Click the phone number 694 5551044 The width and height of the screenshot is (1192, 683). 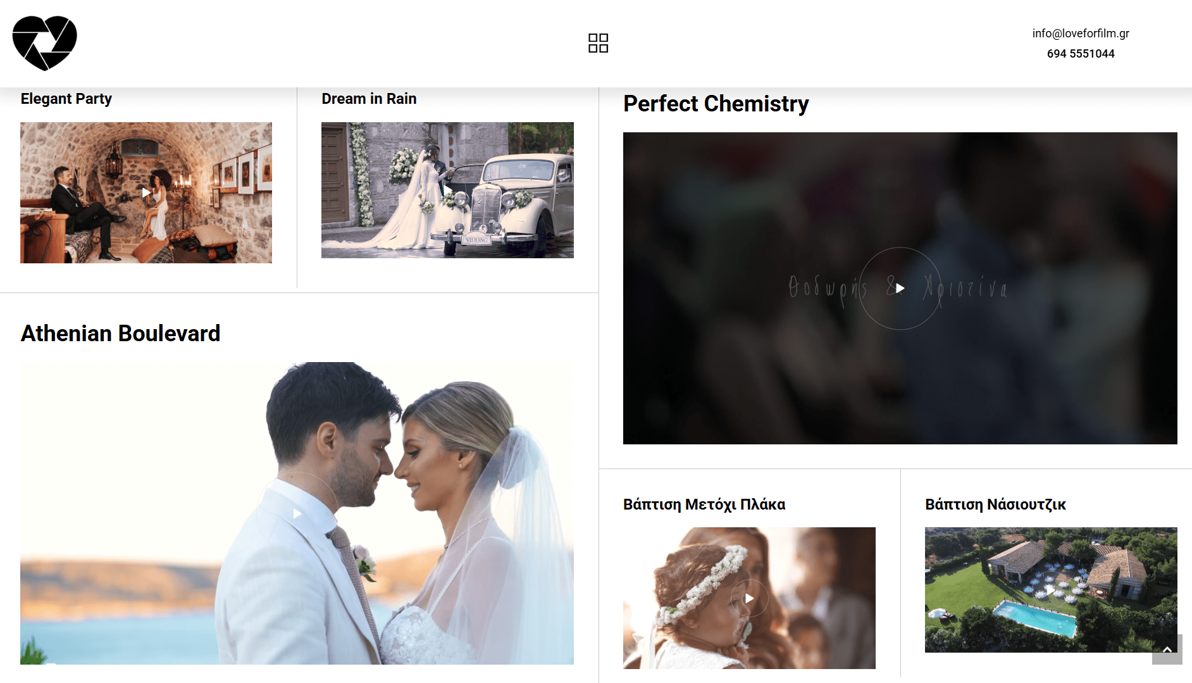point(1080,54)
